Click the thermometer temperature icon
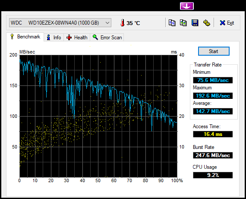246x199 pixels. (x=122, y=23)
